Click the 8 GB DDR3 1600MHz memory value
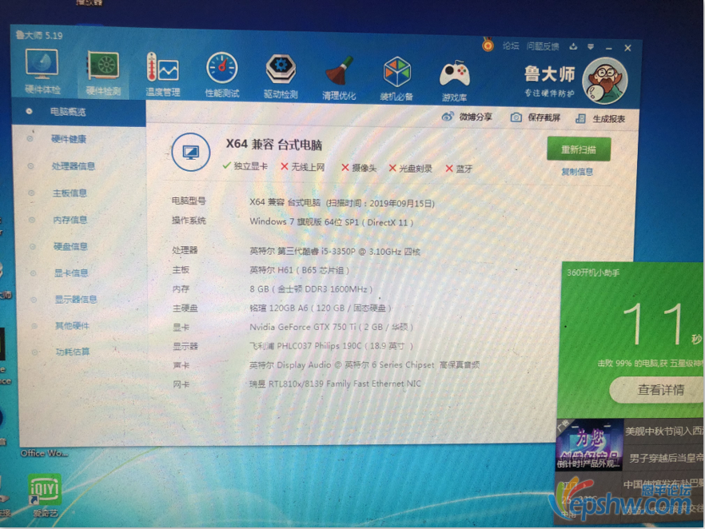 click(x=311, y=289)
